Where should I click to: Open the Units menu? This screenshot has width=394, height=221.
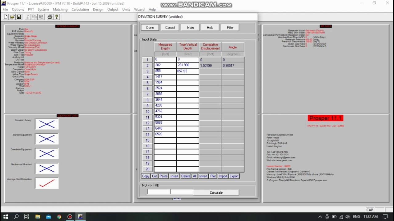pyautogui.click(x=126, y=10)
